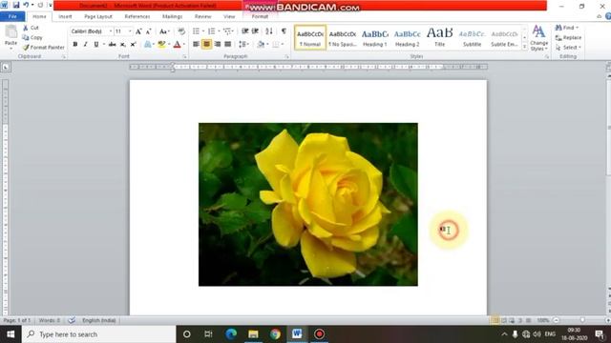Click the Clear Formatting icon
611x343 pixels.
[181, 31]
